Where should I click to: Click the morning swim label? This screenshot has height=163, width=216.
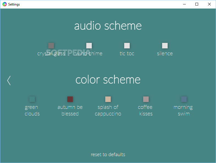(183, 111)
